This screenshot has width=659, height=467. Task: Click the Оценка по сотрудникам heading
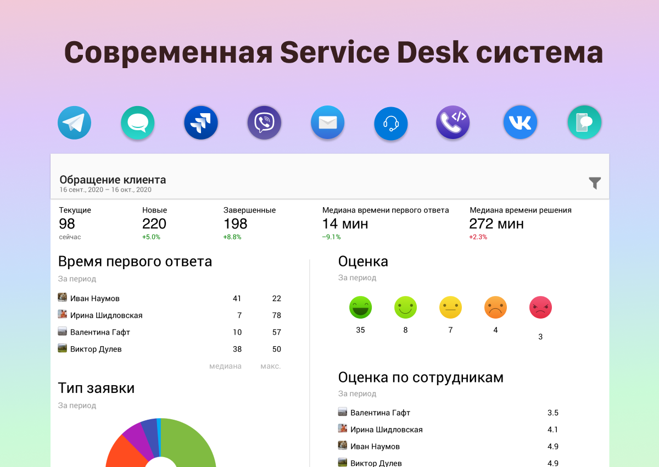(421, 378)
